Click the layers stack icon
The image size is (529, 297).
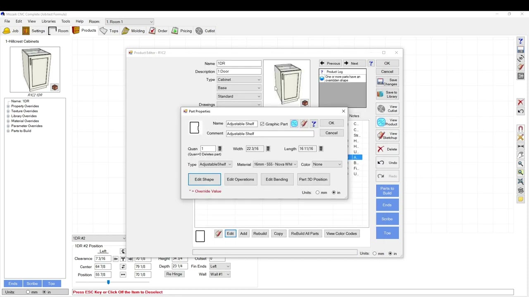[x=521, y=190]
